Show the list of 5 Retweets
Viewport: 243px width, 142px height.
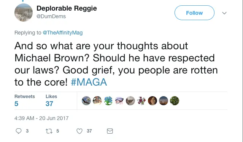pos(25,100)
